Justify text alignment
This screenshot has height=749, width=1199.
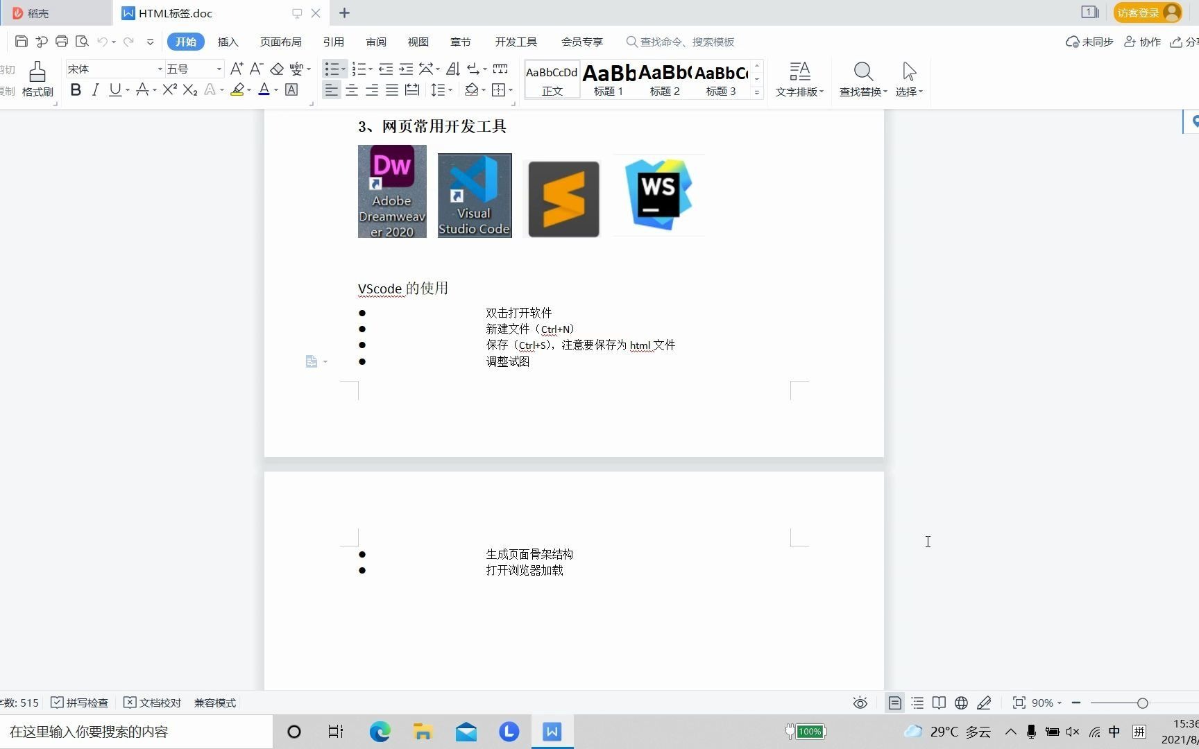point(392,89)
